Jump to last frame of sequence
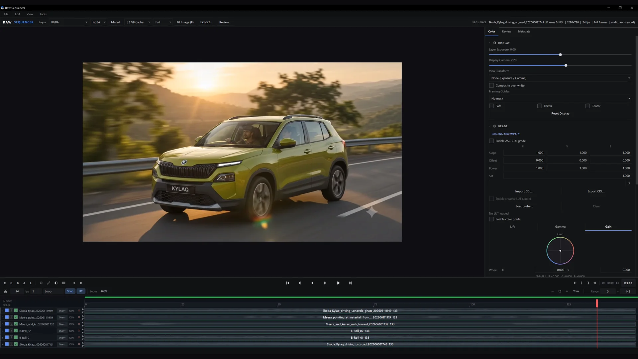This screenshot has height=359, width=638. [x=351, y=283]
